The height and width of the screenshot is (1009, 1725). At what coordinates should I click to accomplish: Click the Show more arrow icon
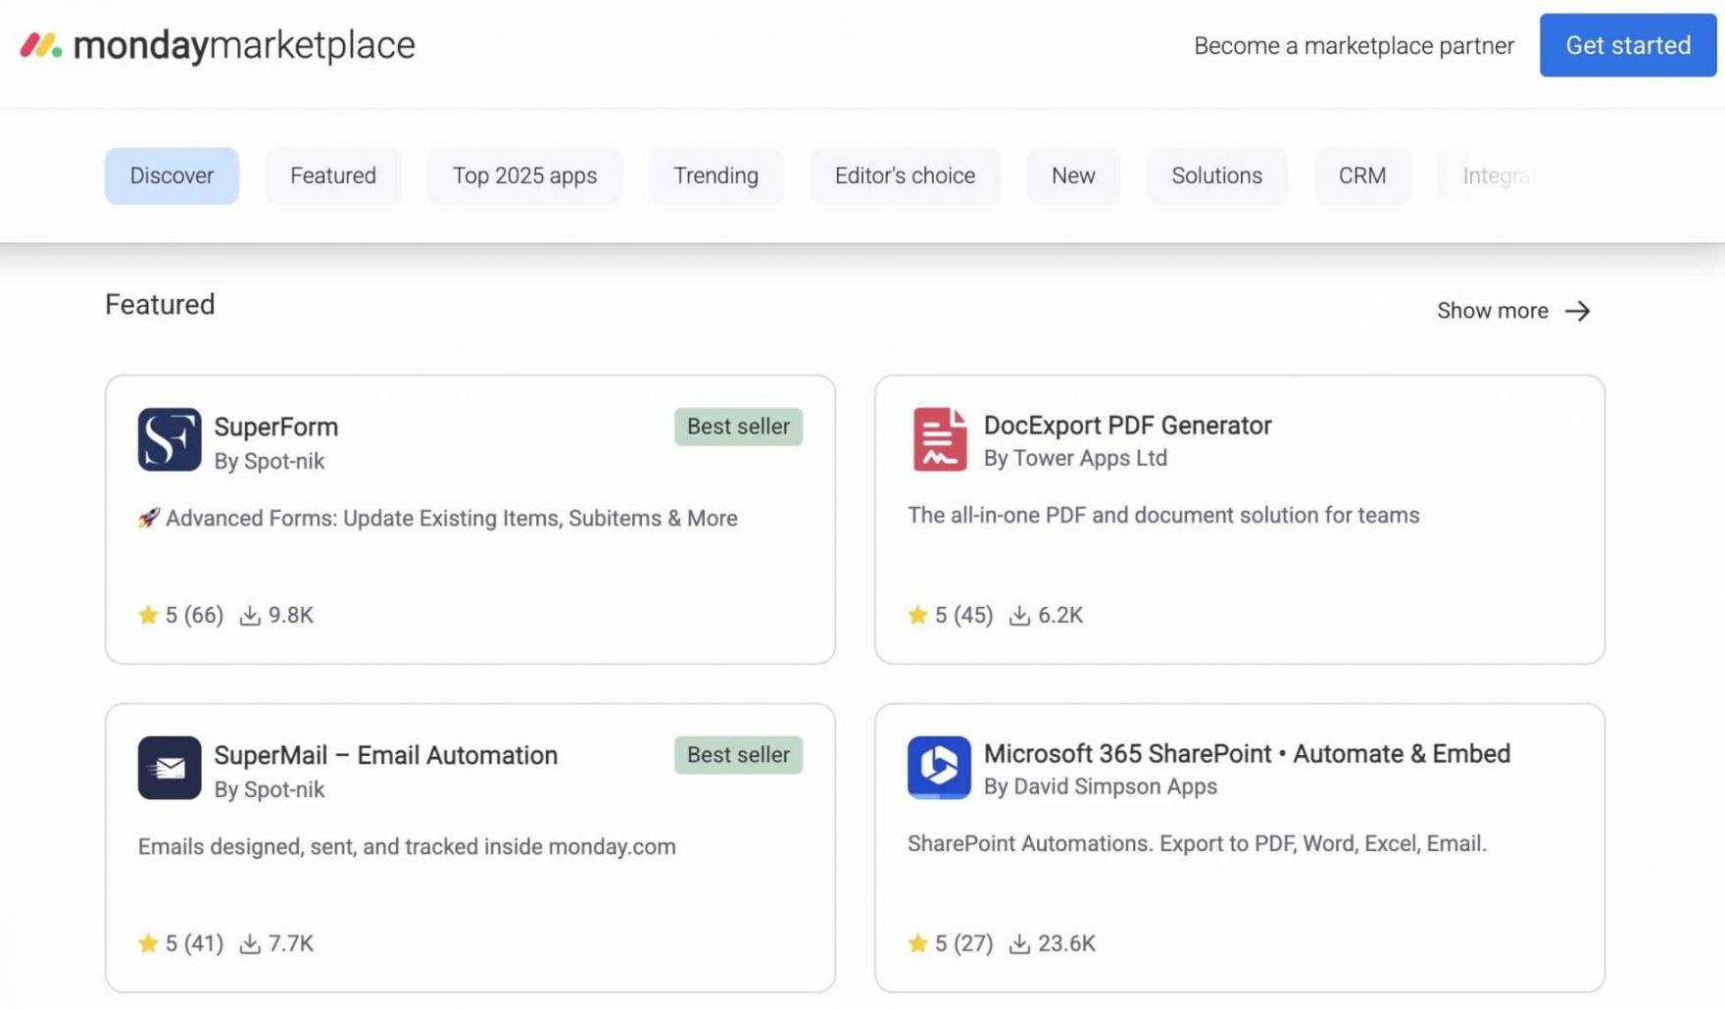pos(1578,311)
